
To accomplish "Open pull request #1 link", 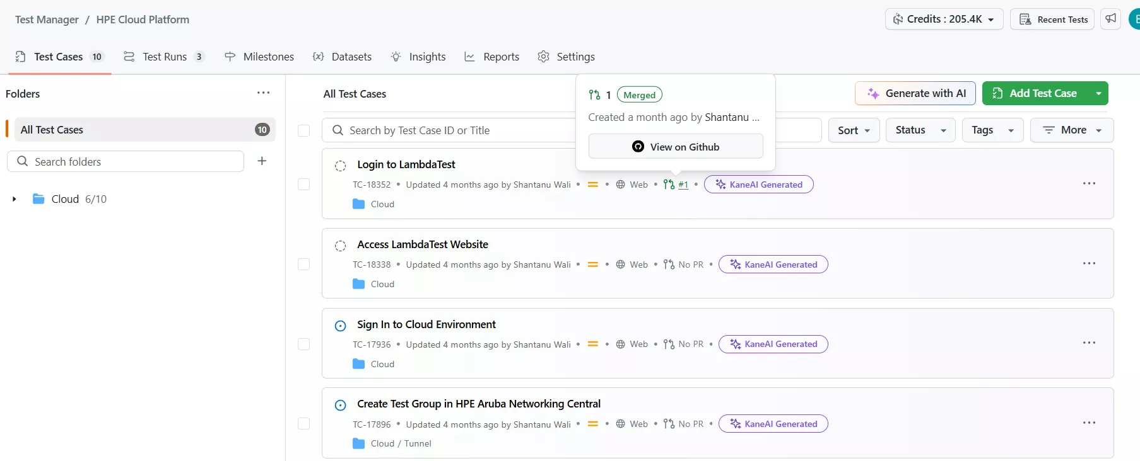I will click(683, 185).
